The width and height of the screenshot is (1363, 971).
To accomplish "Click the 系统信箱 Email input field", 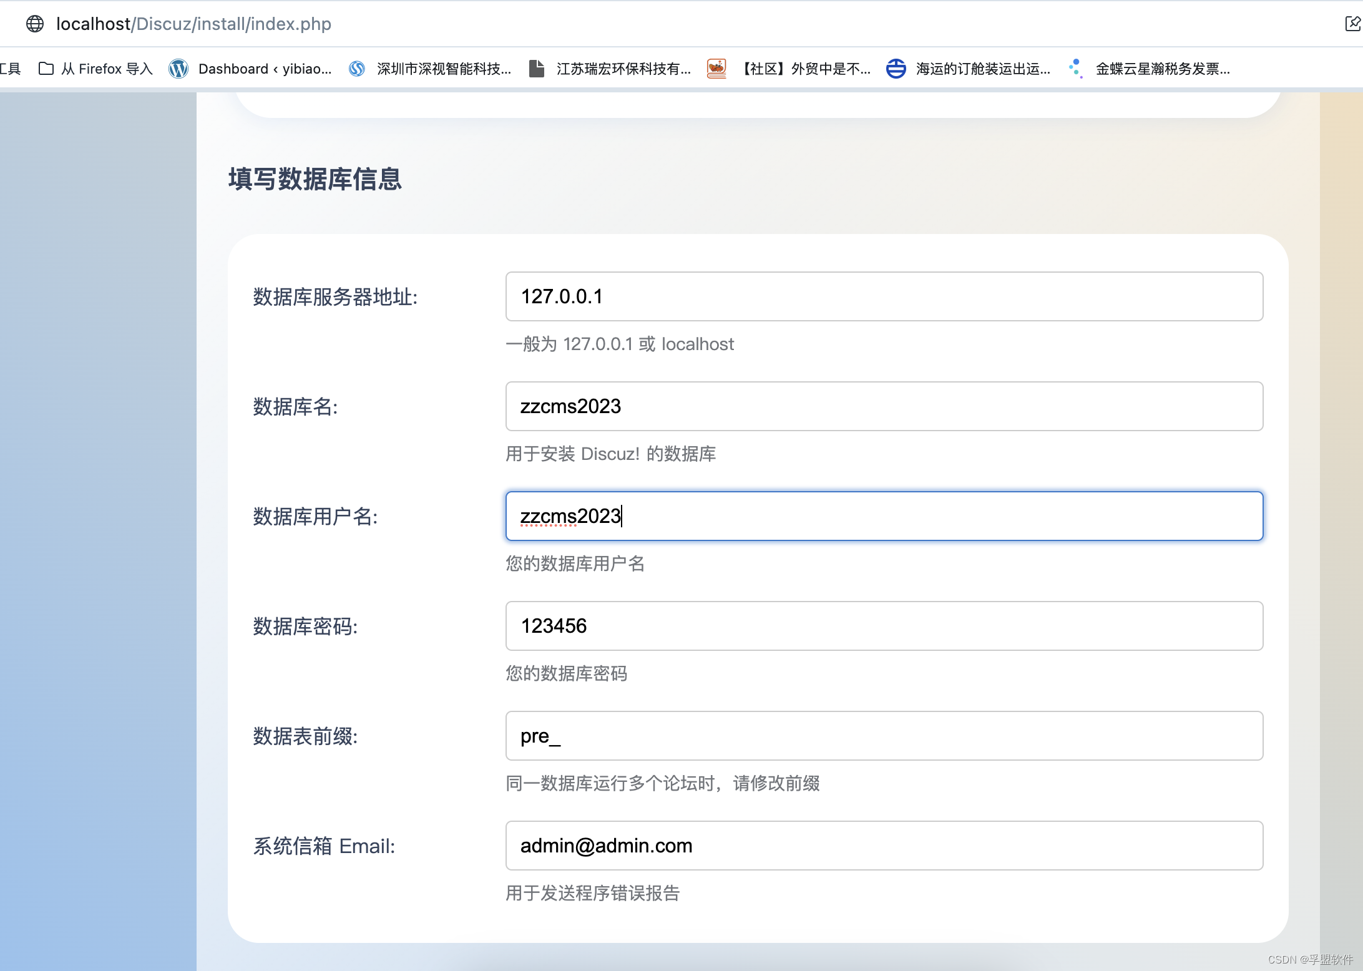I will [884, 846].
